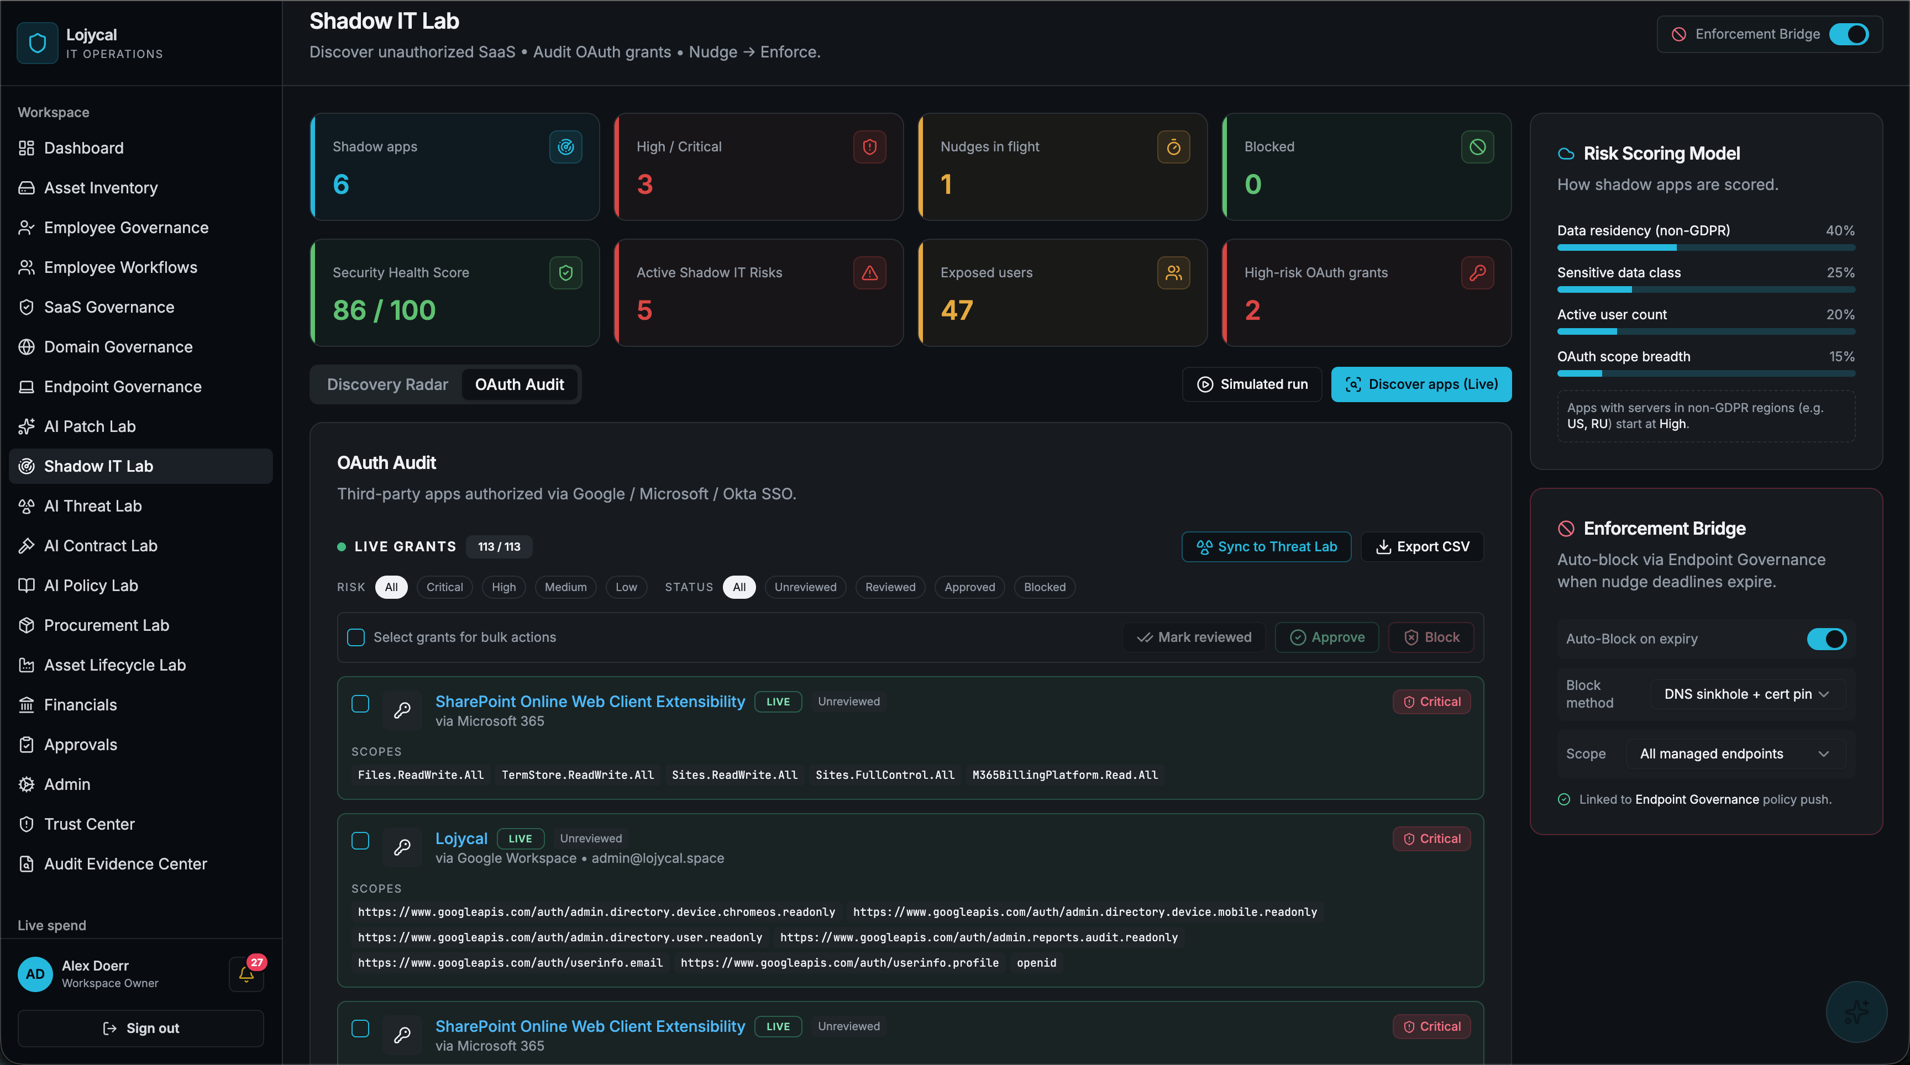Screen dimensions: 1910x1065
Task: Click the Blocked card ban icon
Action: click(1478, 147)
